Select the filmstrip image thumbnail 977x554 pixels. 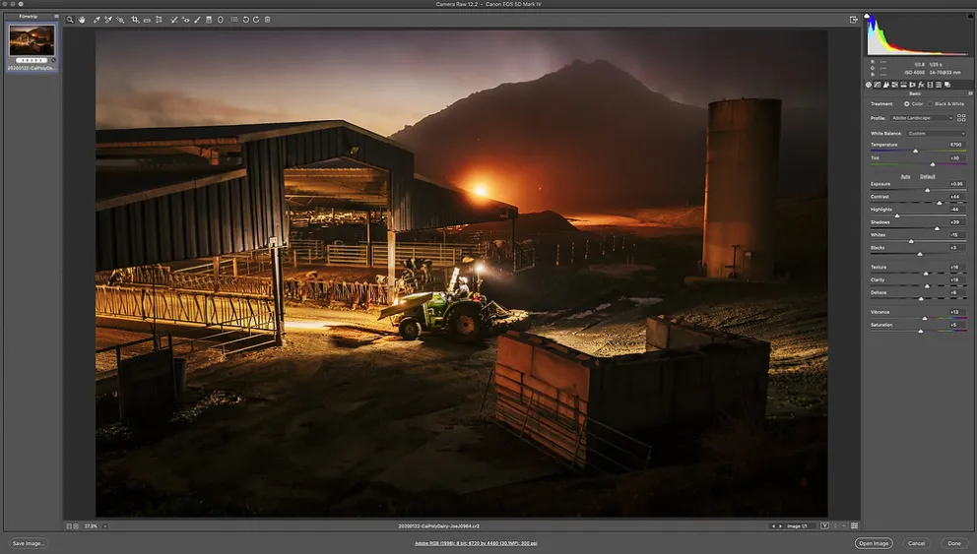pos(32,40)
